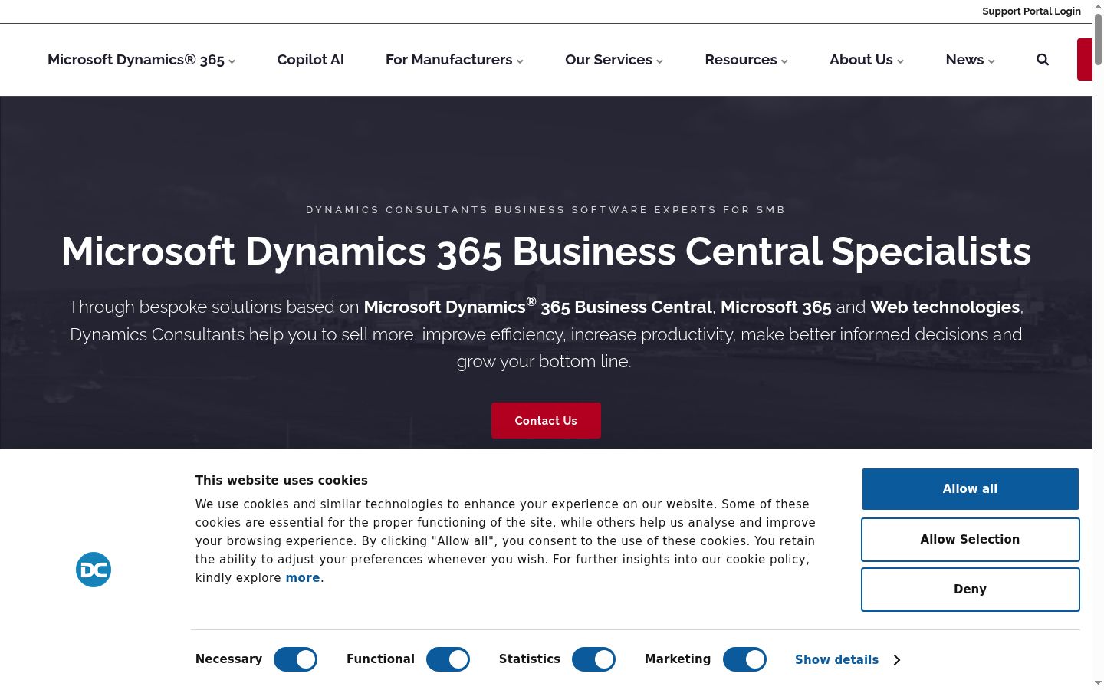Click the 'Dynamics Consultants Business Software Experts for SMB' tagline
The height and width of the screenshot is (690, 1104).
pyautogui.click(x=546, y=210)
